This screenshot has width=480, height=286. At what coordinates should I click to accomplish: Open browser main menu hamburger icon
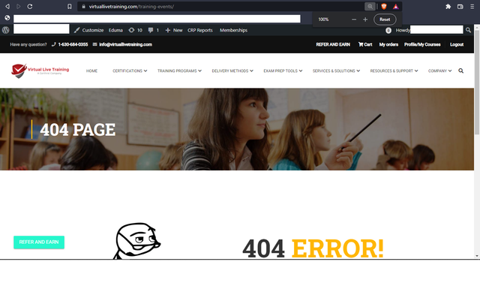[472, 7]
